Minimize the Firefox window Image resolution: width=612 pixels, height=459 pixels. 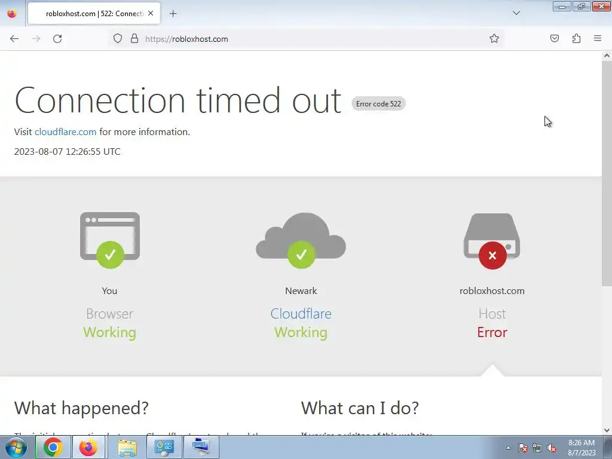pos(562,7)
